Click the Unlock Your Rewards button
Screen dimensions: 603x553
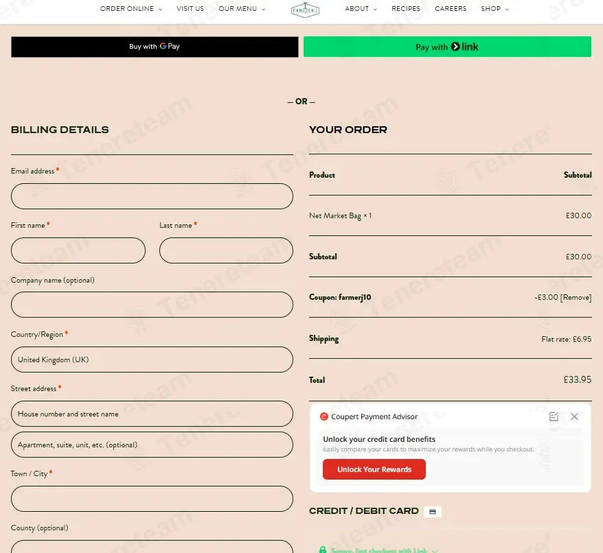(x=374, y=469)
